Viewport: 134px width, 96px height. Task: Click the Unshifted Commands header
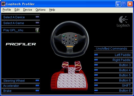click(112, 49)
